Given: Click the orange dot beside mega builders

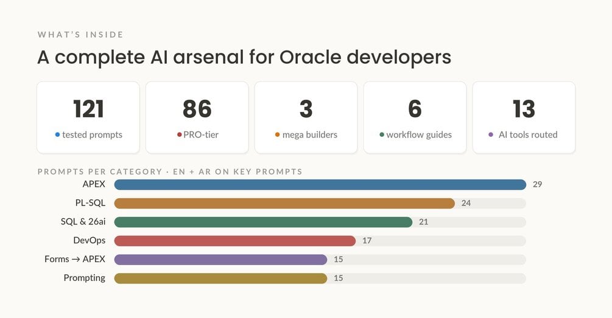Looking at the screenshot, I should coord(277,134).
